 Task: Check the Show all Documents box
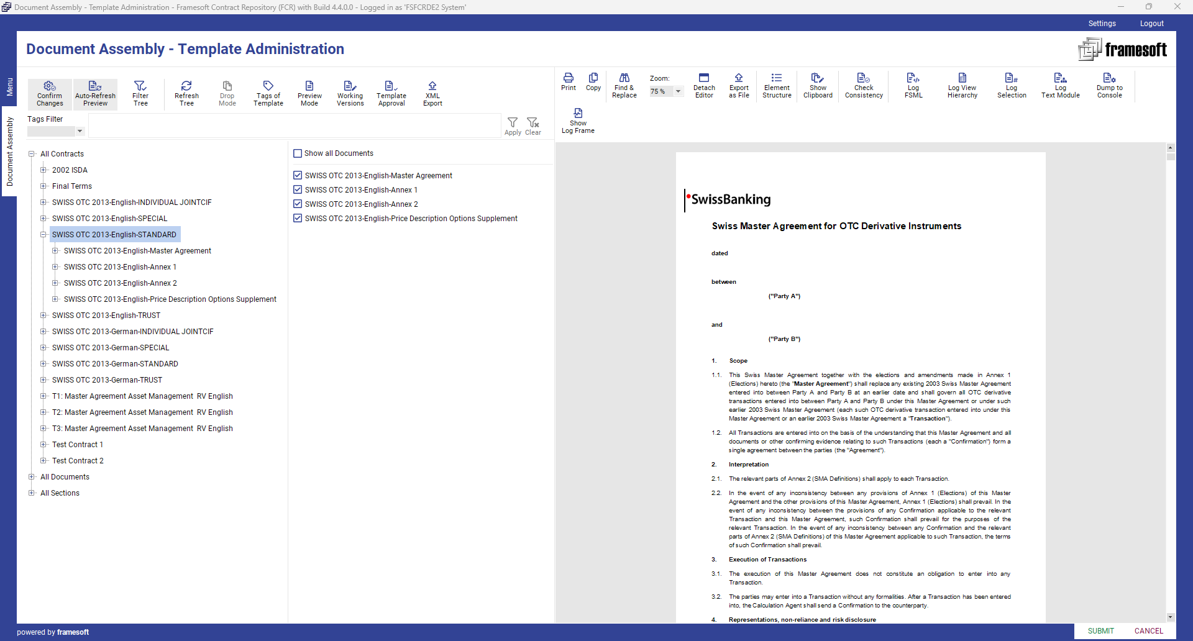(298, 153)
